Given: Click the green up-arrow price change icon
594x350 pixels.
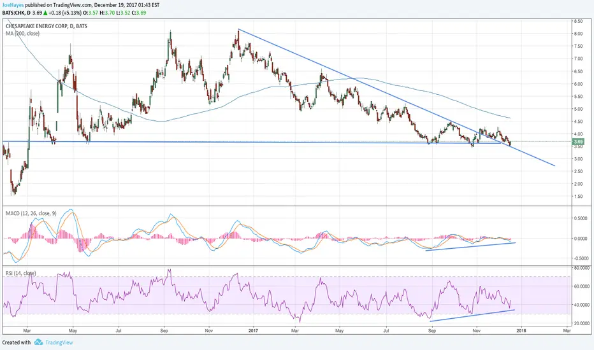Looking at the screenshot, I should coord(45,13).
